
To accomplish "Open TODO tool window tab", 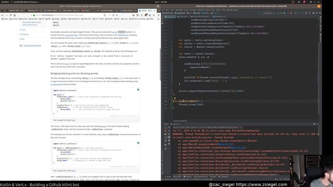I will pos(178,177).
